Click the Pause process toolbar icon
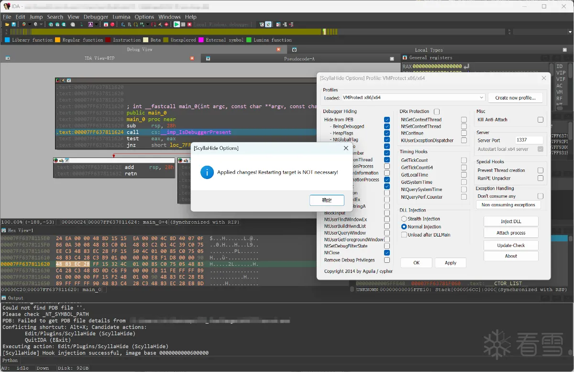574x372 pixels. (183, 24)
